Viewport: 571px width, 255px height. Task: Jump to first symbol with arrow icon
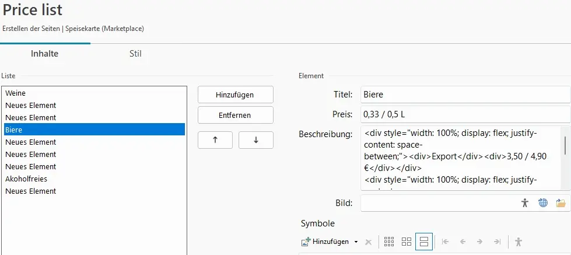(x=445, y=242)
